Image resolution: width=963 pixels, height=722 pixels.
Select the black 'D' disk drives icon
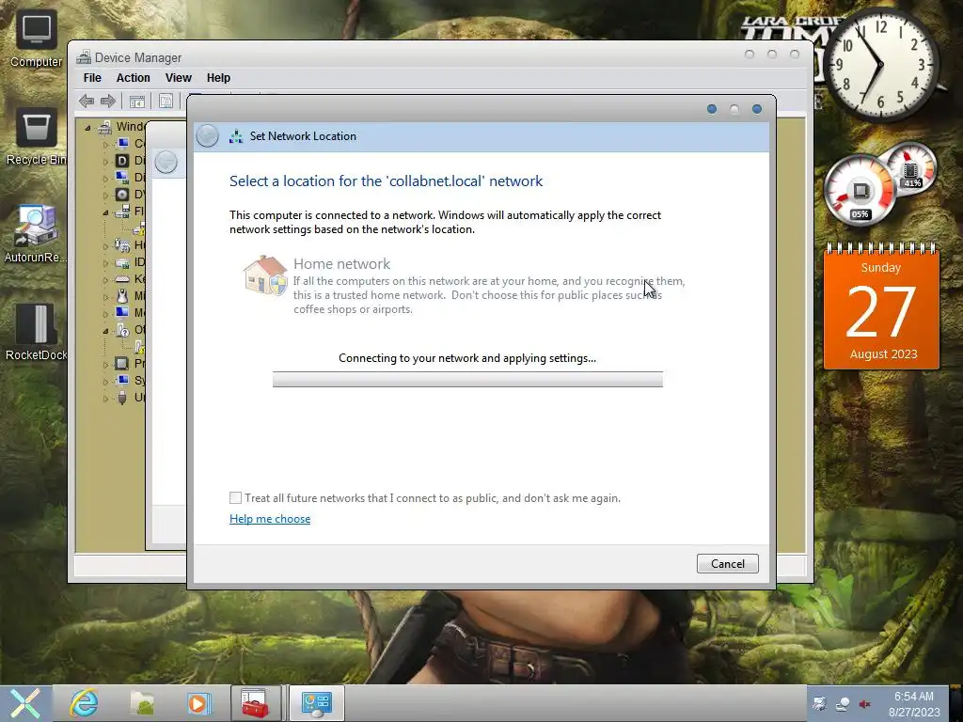pyautogui.click(x=122, y=161)
